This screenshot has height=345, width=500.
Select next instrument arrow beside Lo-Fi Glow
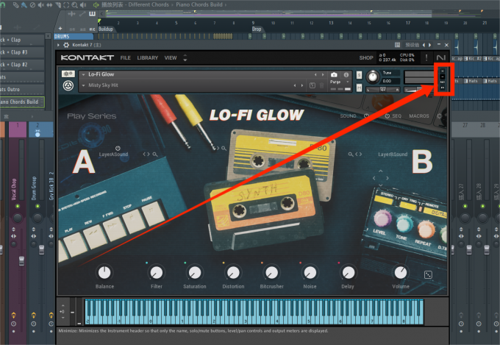click(323, 75)
